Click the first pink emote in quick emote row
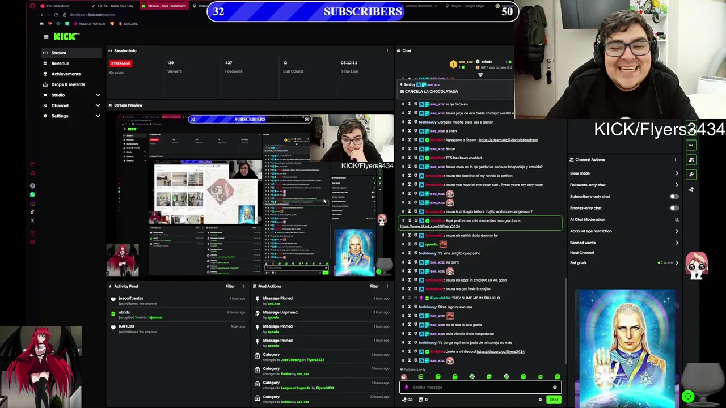The width and height of the screenshot is (726, 408). [x=404, y=377]
